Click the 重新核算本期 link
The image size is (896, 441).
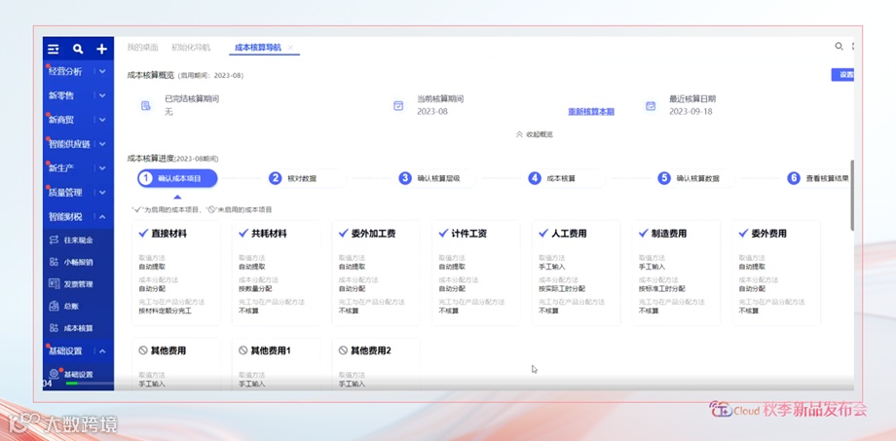tap(591, 111)
